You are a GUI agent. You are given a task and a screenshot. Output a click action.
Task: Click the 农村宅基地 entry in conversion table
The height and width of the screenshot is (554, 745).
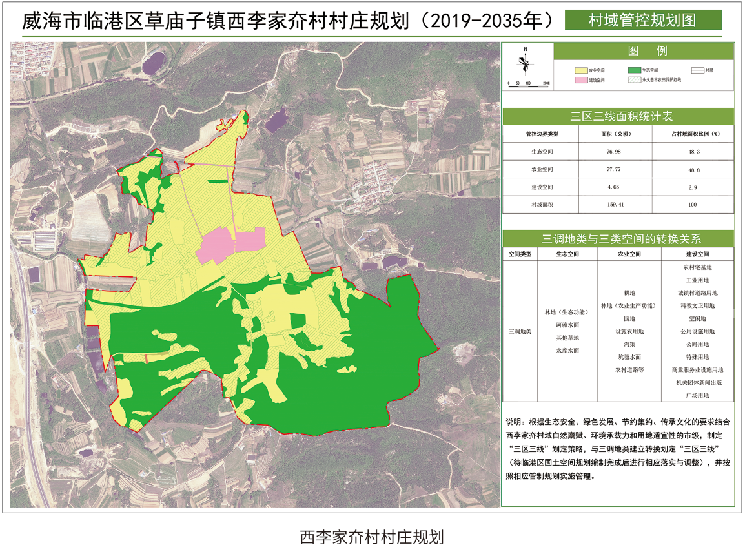click(697, 266)
